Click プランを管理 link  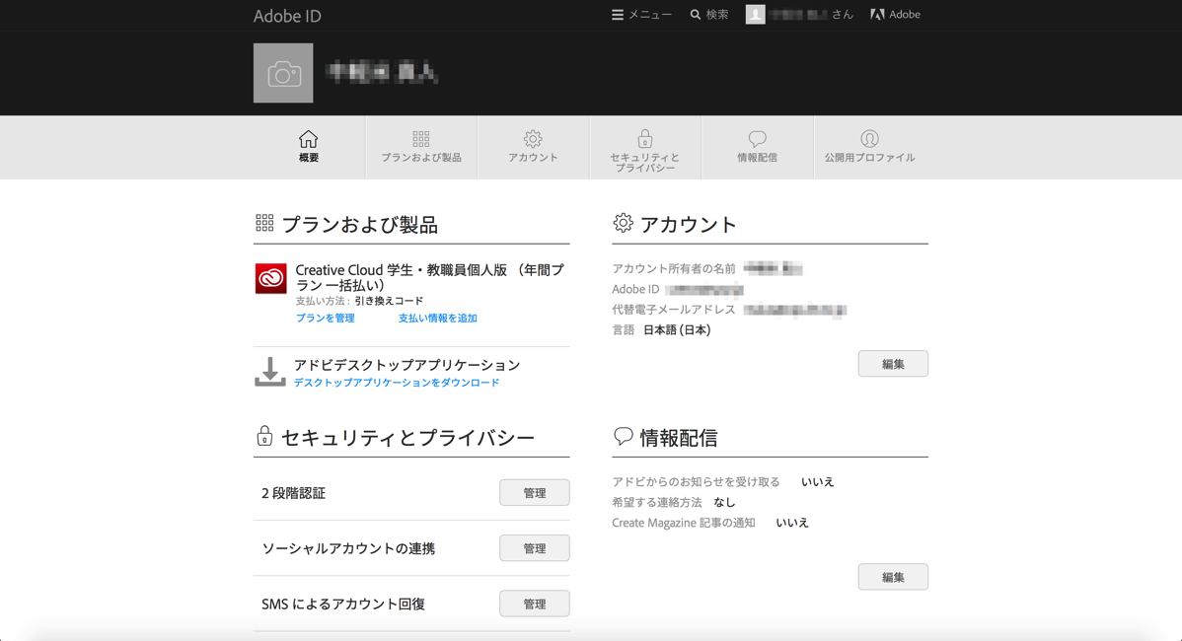point(325,318)
